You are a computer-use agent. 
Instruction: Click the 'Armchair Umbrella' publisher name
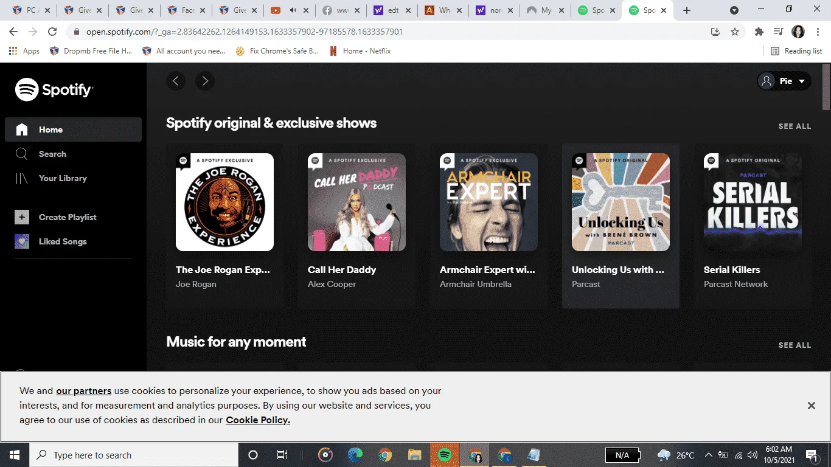tap(476, 284)
